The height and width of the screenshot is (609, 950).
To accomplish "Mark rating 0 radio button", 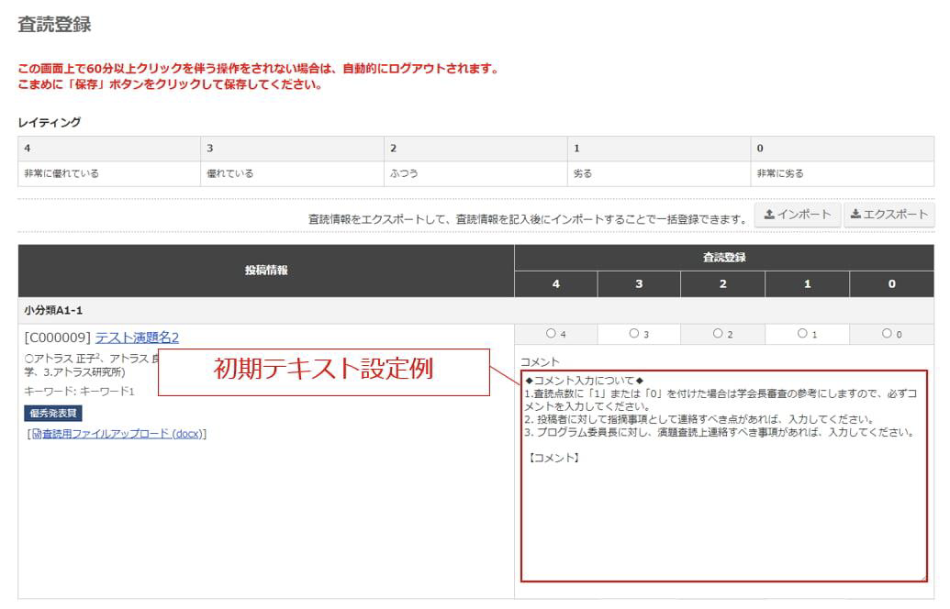I will pyautogui.click(x=887, y=334).
